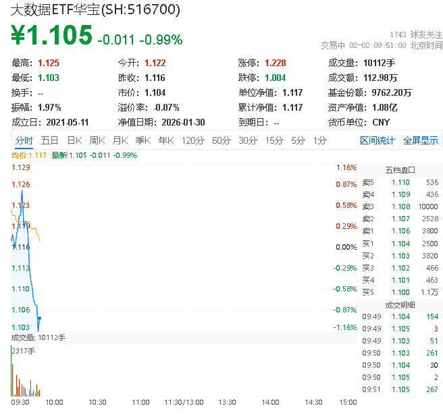Select the 分时 intraday chart tab
The height and width of the screenshot is (415, 443).
click(24, 140)
